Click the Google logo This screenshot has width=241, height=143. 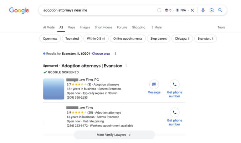click(19, 10)
